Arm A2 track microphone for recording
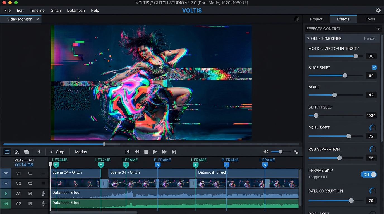Viewport: 384px width, 214px height. (x=43, y=204)
